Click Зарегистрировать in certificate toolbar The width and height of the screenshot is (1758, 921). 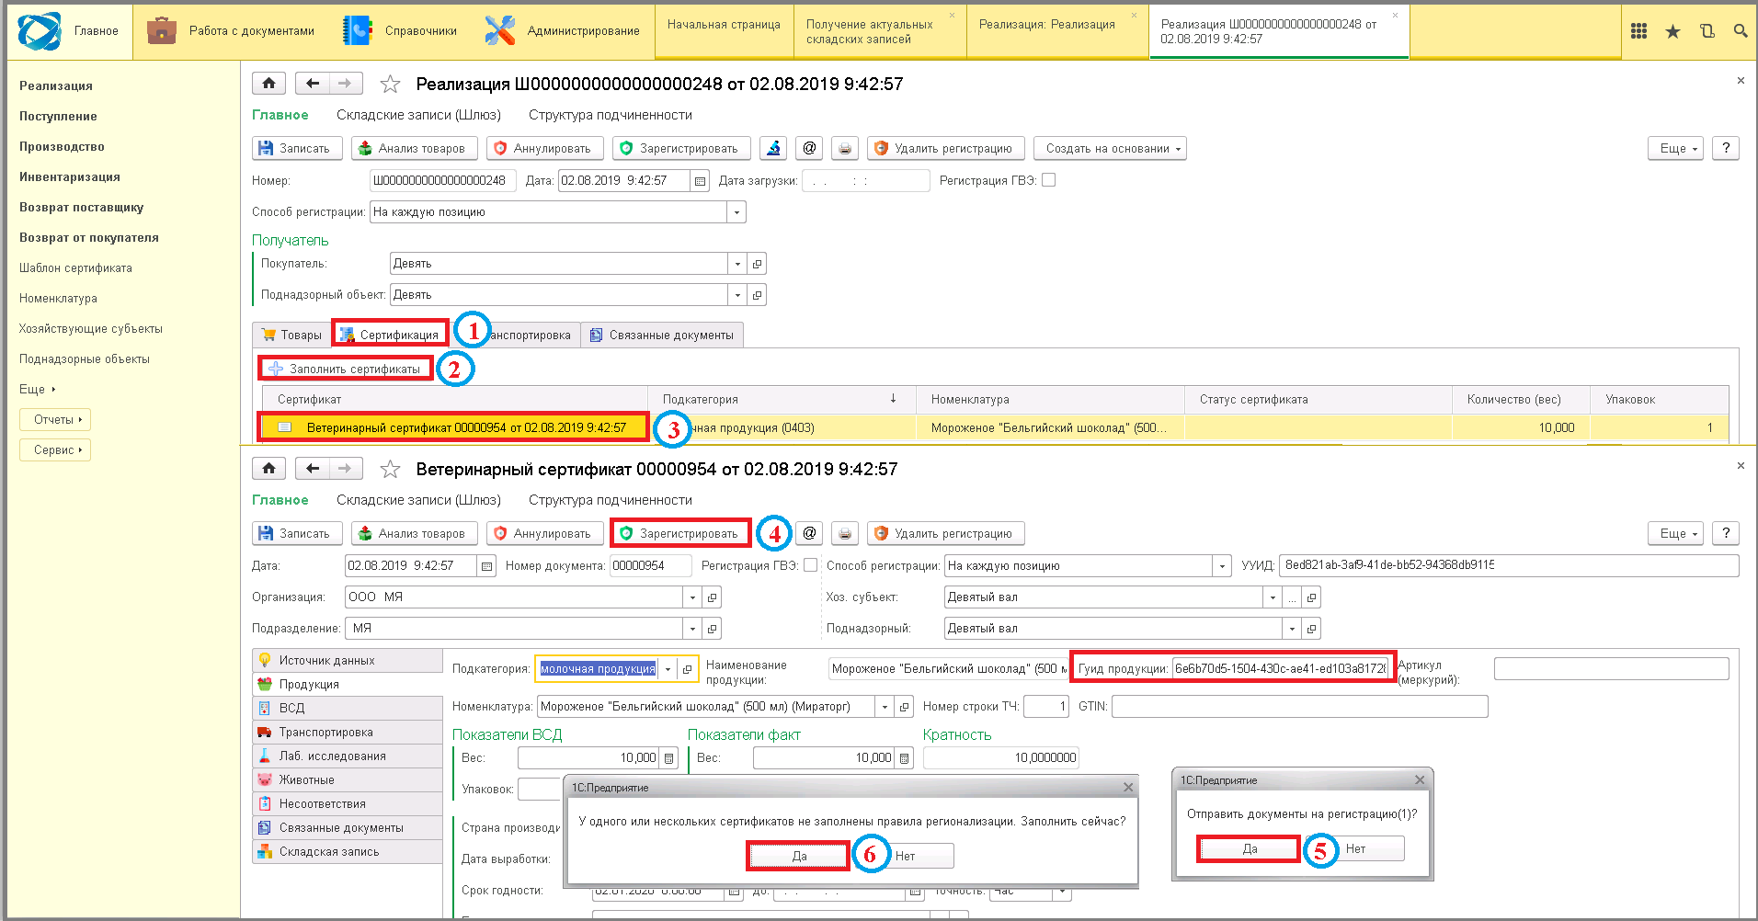pyautogui.click(x=679, y=533)
